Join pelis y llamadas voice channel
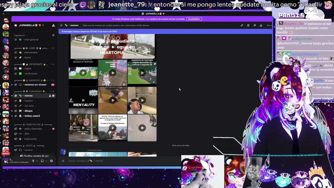Image resolution: width=334 pixels, height=188 pixels. tap(34, 129)
